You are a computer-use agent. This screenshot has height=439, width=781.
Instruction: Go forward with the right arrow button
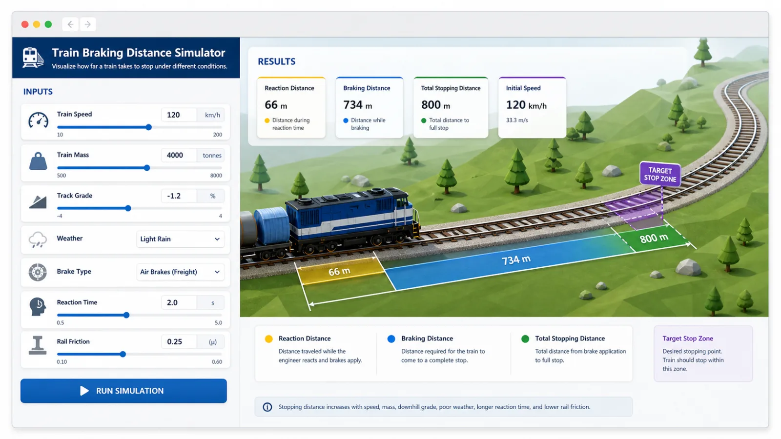coord(87,24)
